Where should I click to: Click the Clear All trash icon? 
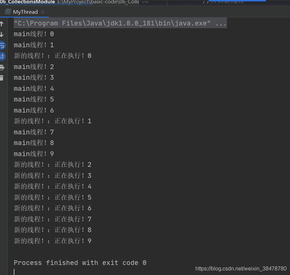[x=2, y=78]
